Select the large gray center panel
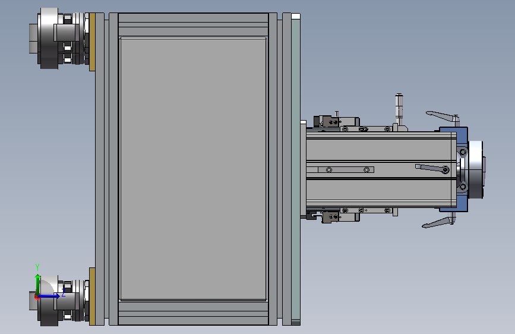 [193, 169]
